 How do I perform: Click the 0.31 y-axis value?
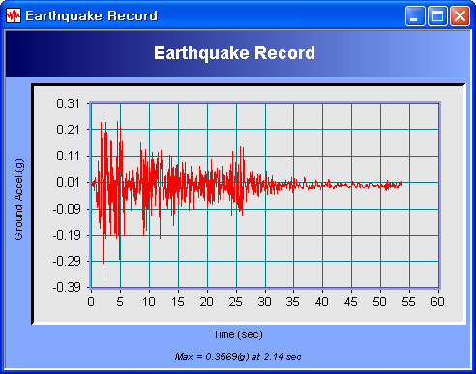68,103
